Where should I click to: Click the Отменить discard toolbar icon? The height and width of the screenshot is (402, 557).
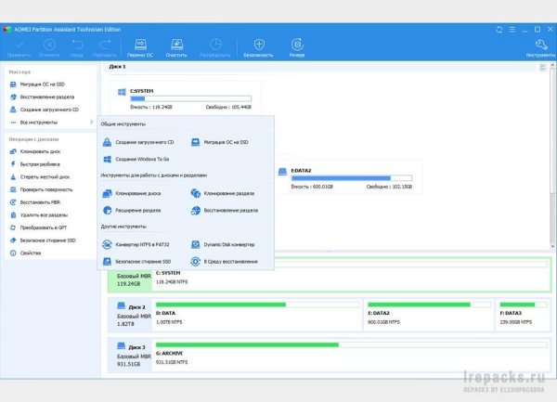(49, 48)
